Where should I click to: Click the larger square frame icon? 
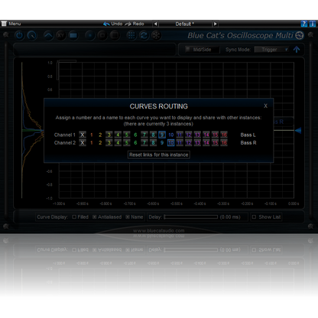click(x=115, y=35)
